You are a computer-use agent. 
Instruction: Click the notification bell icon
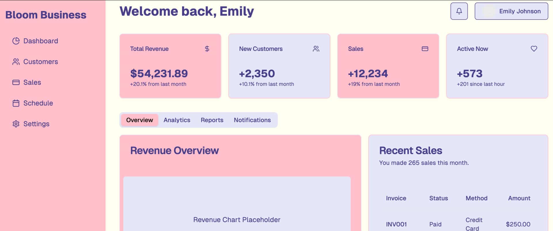click(x=459, y=11)
